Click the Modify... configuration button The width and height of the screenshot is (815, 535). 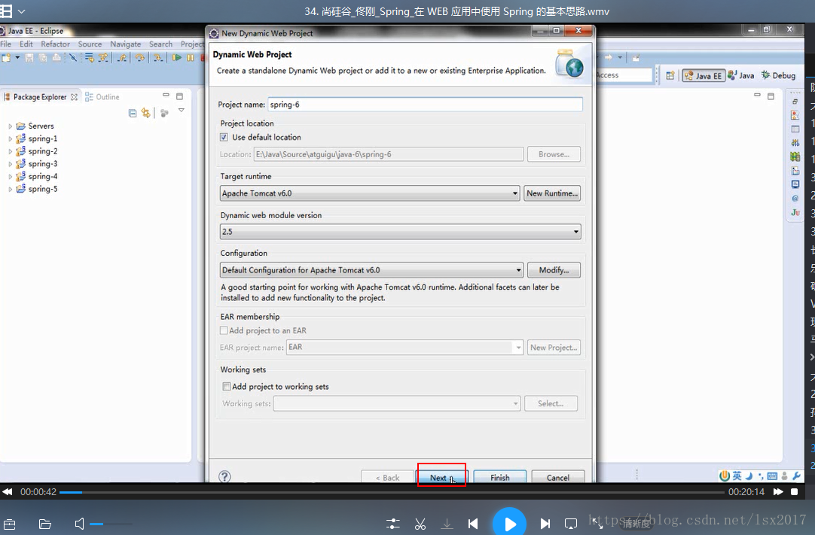tap(554, 270)
